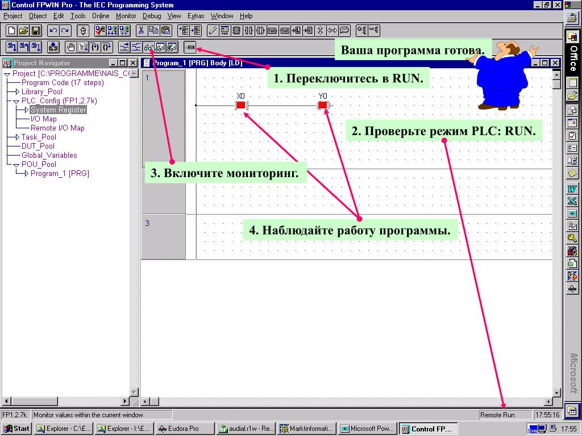Collapse the Project root node
Viewport: 582px width, 436px height.
tap(7, 74)
